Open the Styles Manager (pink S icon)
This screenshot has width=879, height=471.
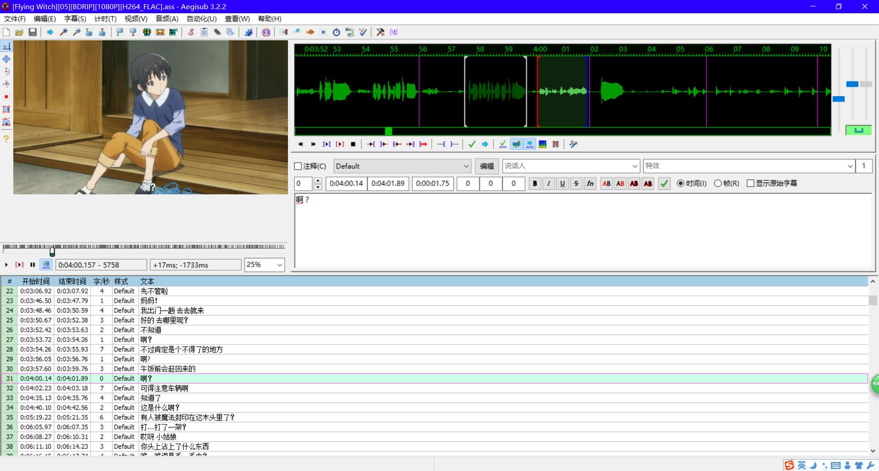[191, 32]
